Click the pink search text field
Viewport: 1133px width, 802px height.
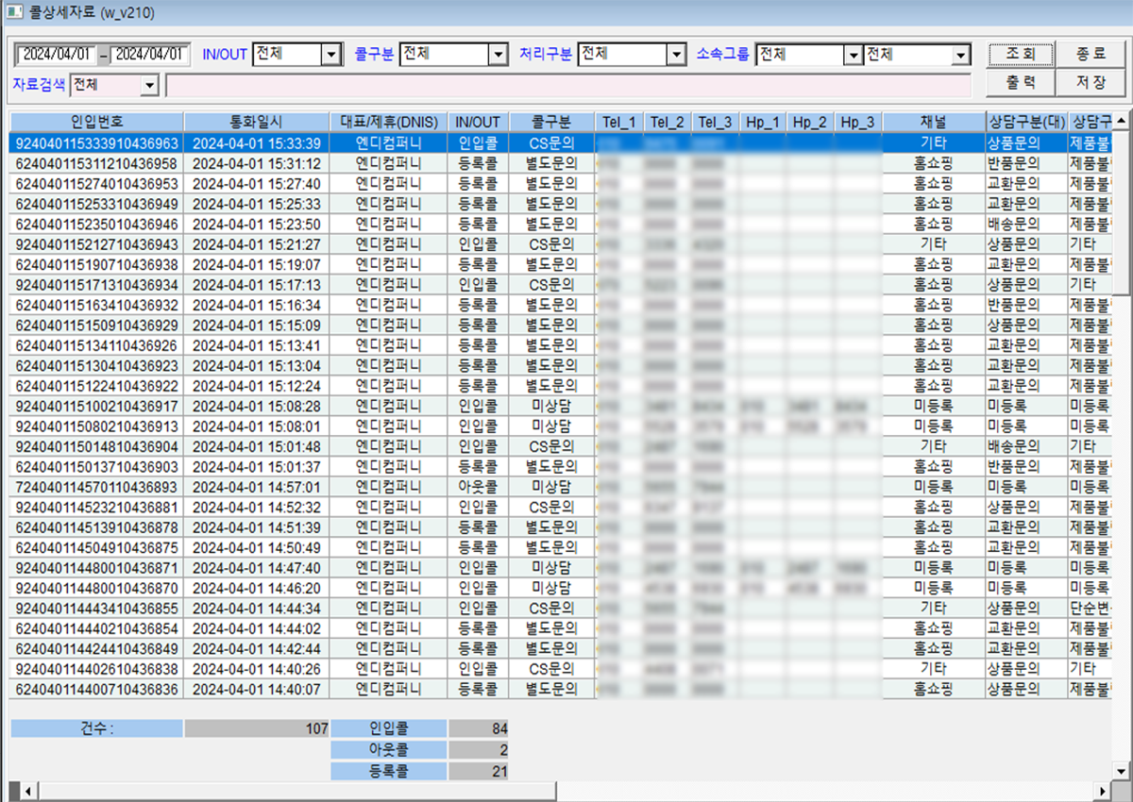click(566, 86)
